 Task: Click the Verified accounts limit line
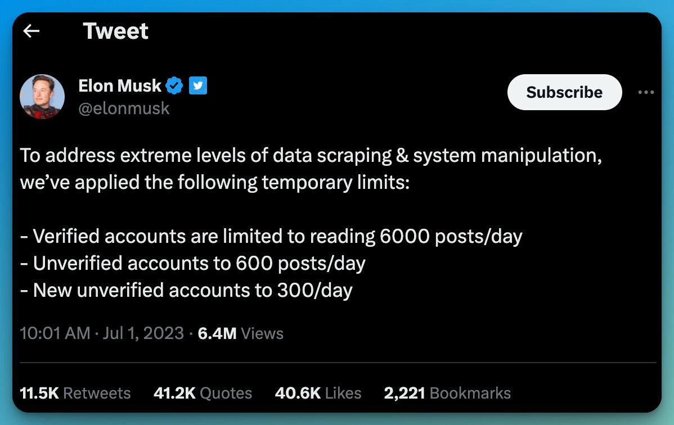click(271, 236)
